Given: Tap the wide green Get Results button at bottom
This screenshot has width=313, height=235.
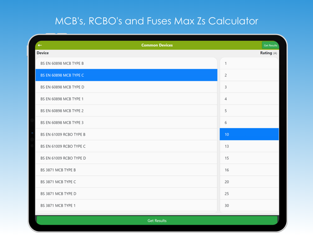Looking at the screenshot, I should [157, 221].
